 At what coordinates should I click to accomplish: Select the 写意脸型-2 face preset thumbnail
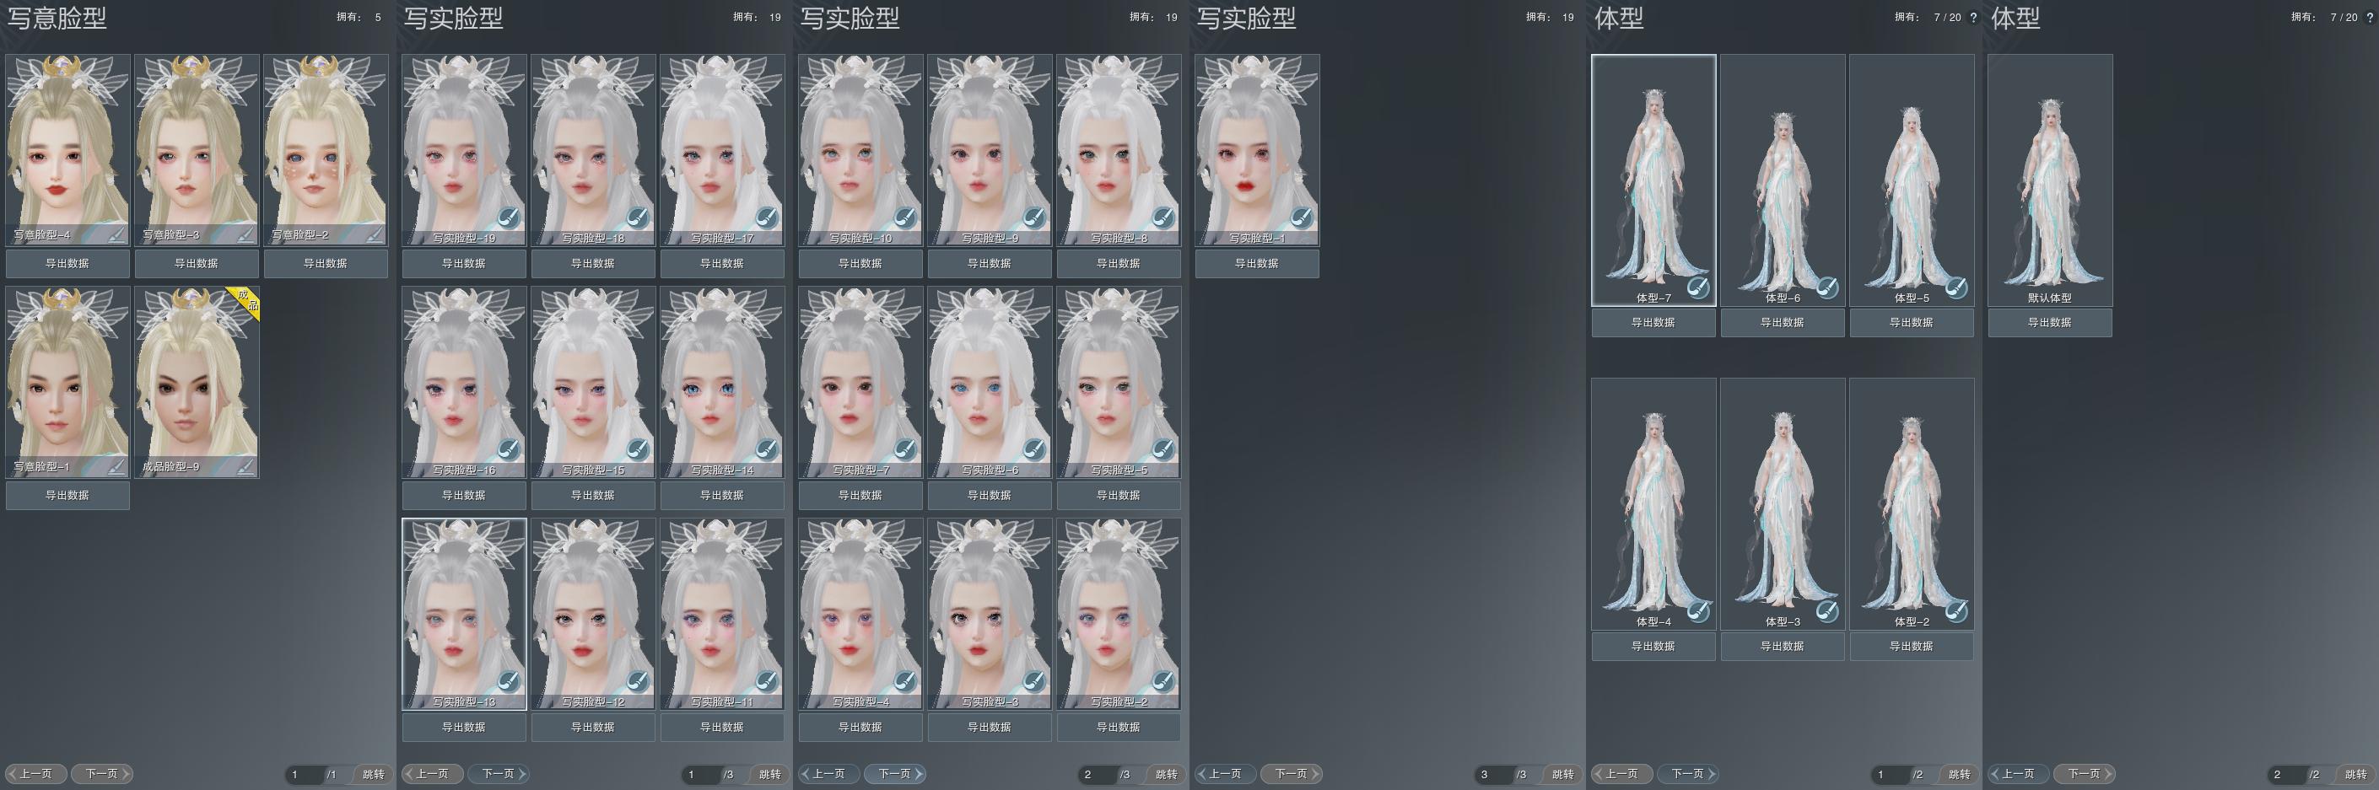tap(326, 148)
